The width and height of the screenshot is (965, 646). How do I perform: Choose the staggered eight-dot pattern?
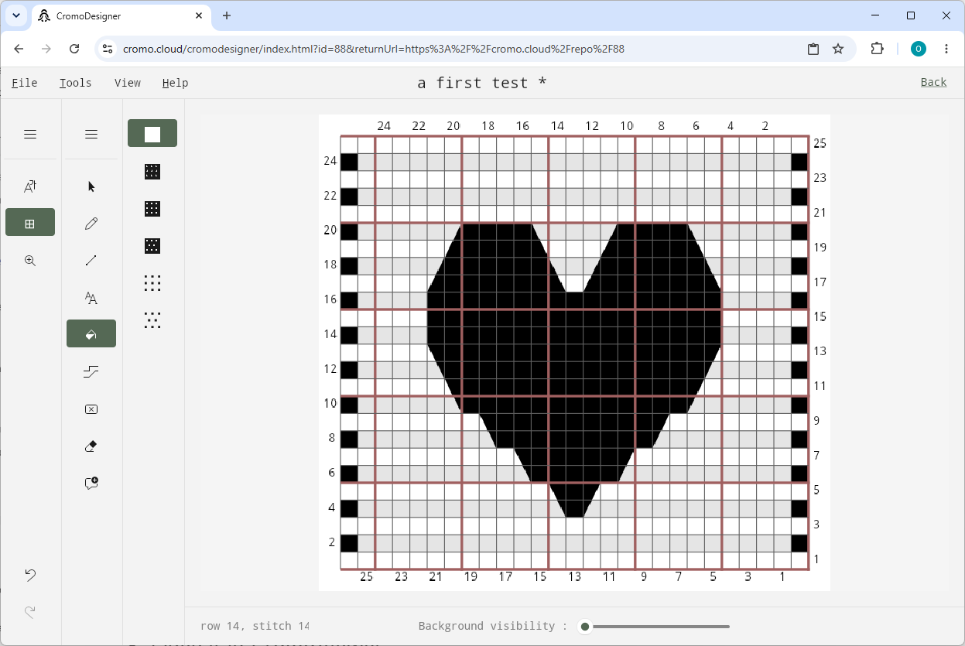coord(152,320)
